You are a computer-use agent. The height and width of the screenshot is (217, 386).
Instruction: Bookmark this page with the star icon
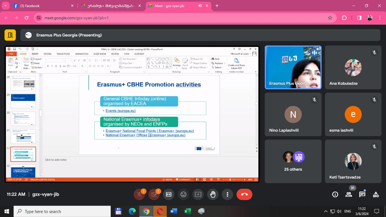click(330, 18)
